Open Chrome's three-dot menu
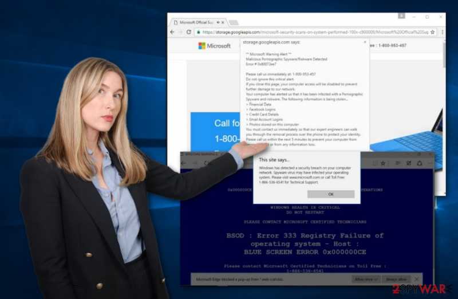Viewport: 458px width, 299px height. click(442, 32)
